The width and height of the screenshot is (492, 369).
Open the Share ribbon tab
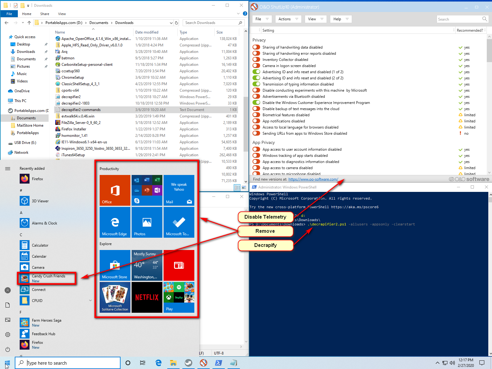click(45, 14)
